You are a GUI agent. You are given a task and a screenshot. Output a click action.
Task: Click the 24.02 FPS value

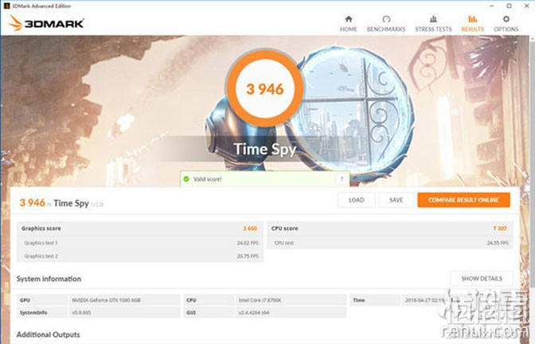[248, 243]
